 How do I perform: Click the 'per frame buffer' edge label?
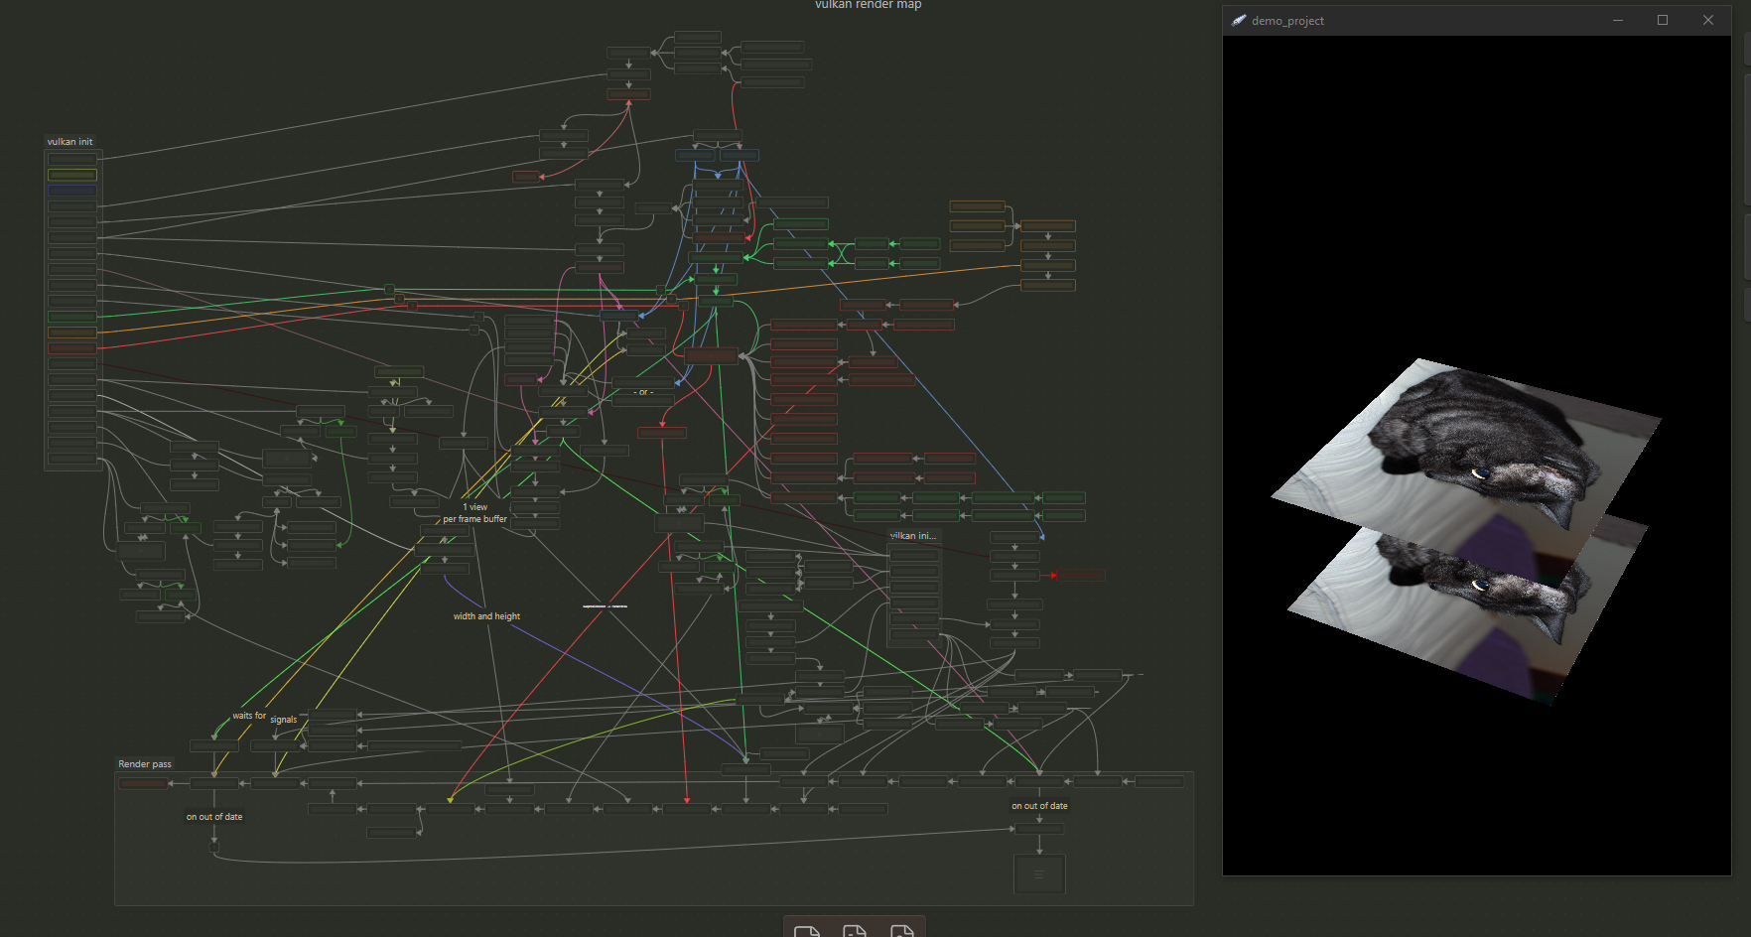point(474,519)
